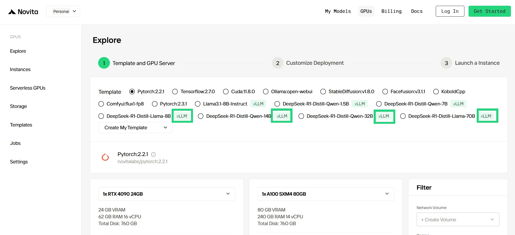The image size is (515, 235).
Task: Click the 24 GB VRAM text
Action: click(112, 210)
